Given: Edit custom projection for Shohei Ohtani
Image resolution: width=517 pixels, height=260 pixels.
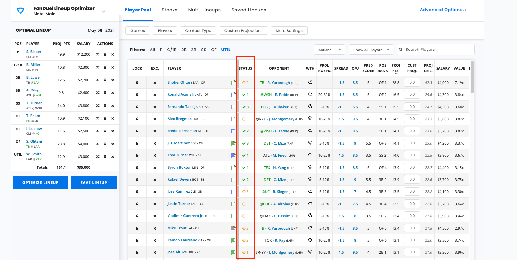Looking at the screenshot, I should point(412,82).
